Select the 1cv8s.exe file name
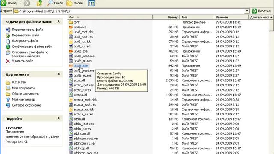 80,66
